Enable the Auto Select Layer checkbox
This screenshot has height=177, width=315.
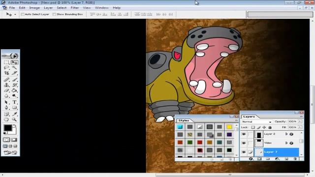(23, 14)
